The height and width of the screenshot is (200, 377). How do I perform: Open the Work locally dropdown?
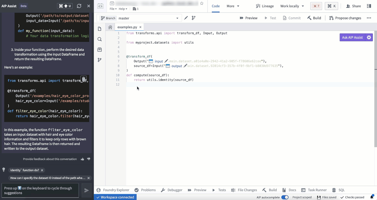click(x=292, y=6)
